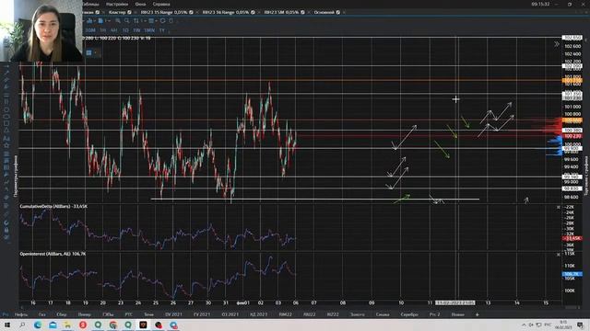
Task: Click the star icon in left sidebar
Action: [6, 145]
